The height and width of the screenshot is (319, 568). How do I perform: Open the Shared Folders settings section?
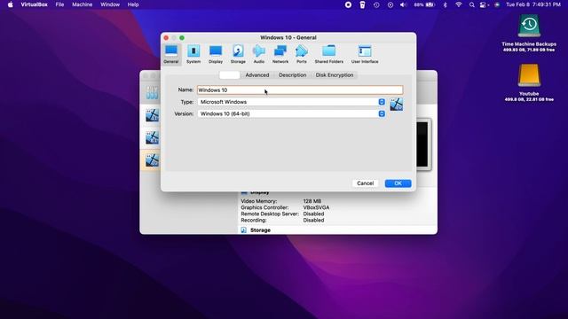329,54
